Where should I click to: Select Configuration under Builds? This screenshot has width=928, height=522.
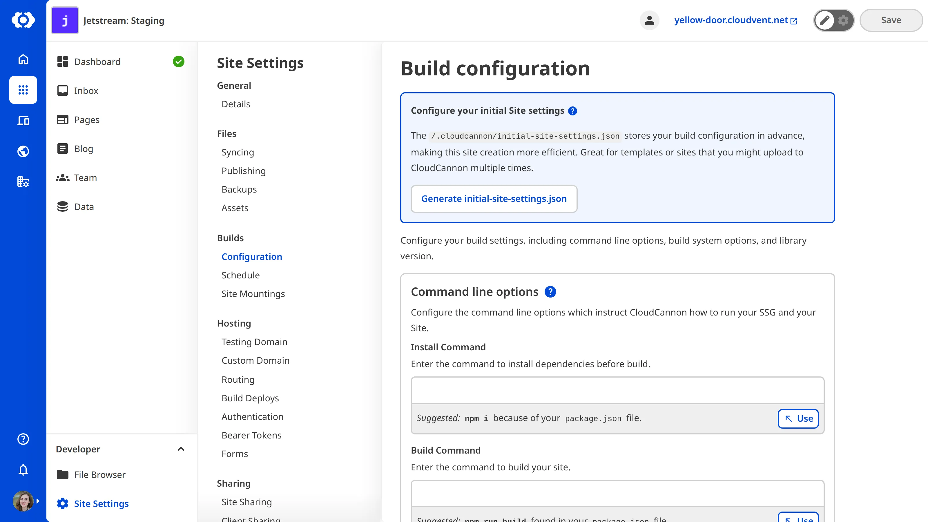point(252,256)
